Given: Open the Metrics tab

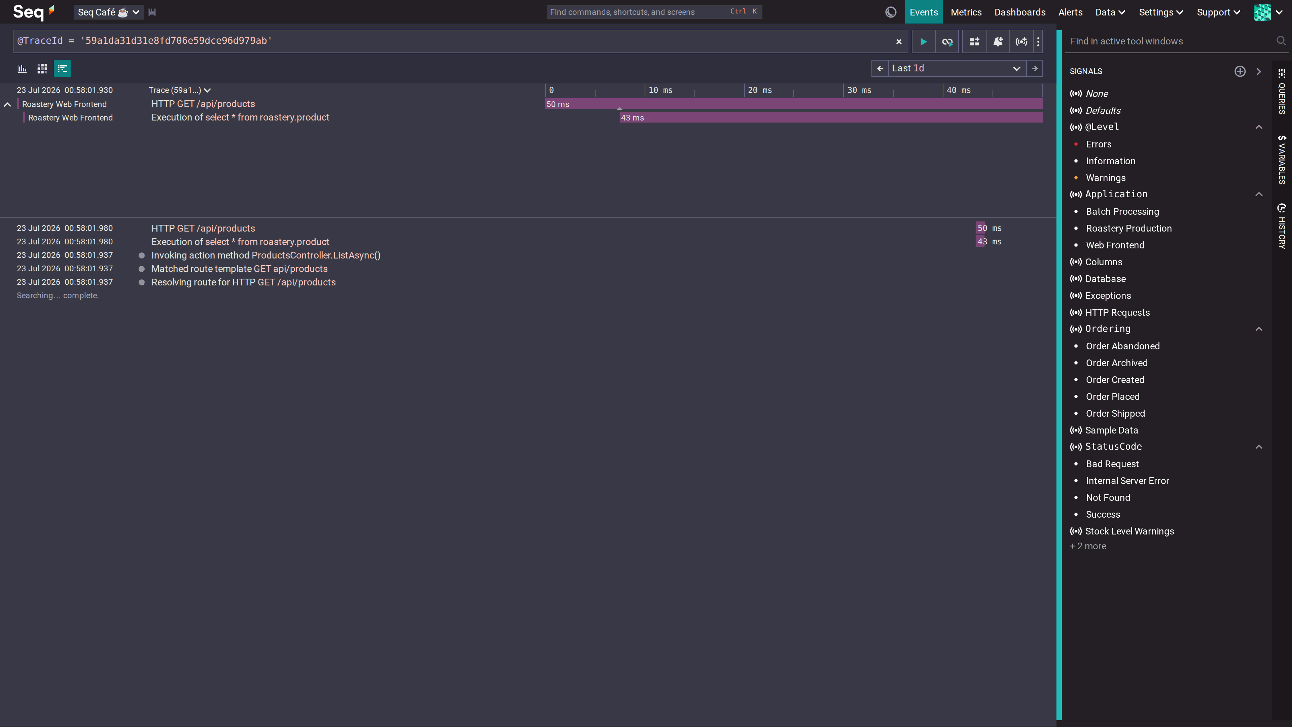Looking at the screenshot, I should [x=966, y=12].
